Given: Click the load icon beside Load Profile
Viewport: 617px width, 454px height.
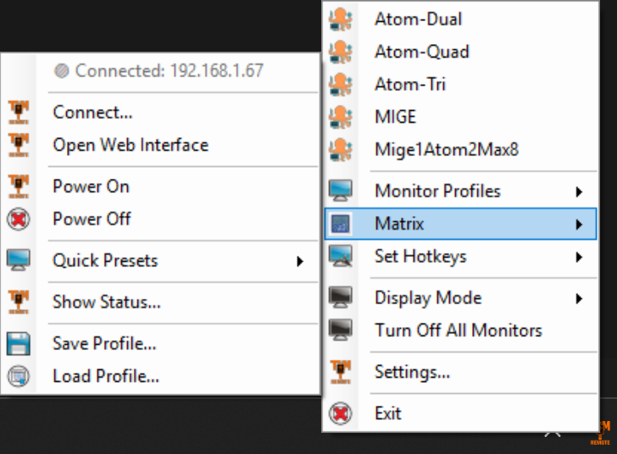Looking at the screenshot, I should 19,376.
